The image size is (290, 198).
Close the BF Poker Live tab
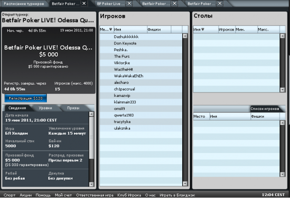(129, 3)
